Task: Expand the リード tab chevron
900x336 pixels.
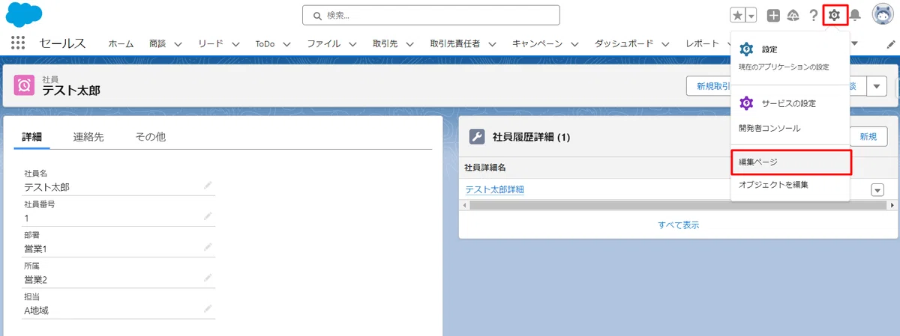Action: (x=235, y=44)
